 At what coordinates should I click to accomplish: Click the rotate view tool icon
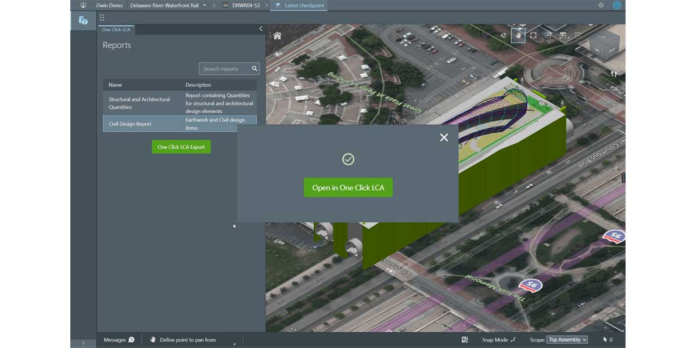(503, 35)
